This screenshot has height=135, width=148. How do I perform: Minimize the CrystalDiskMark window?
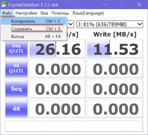point(105,5)
